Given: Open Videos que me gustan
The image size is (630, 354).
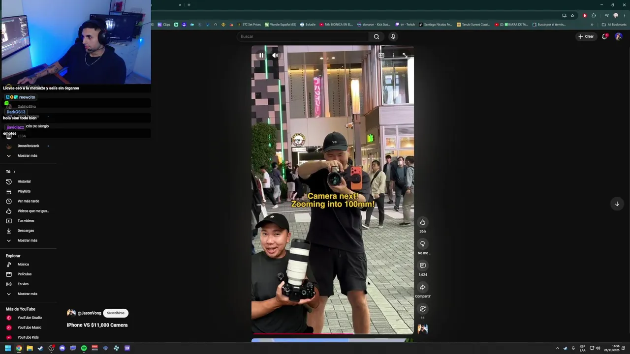Looking at the screenshot, I should pos(33,211).
